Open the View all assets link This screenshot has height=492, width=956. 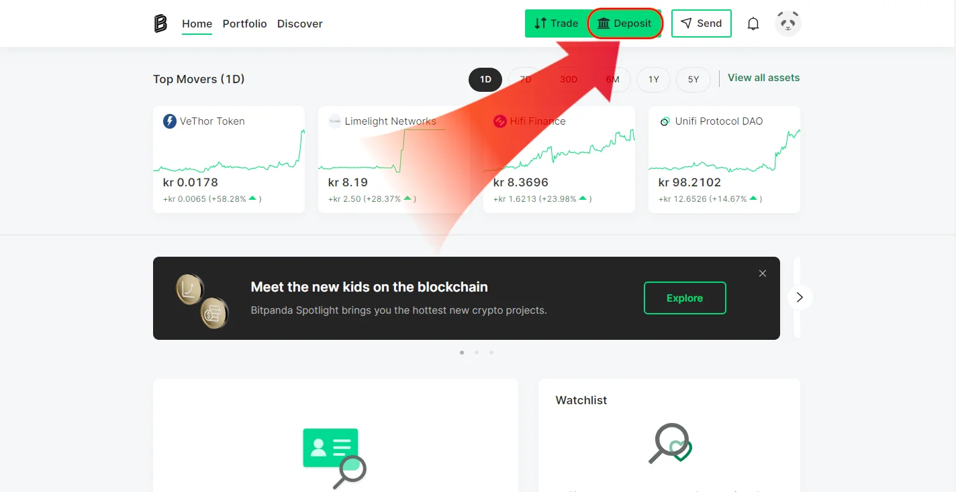click(x=764, y=78)
